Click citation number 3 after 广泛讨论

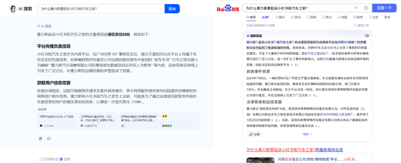point(314,95)
